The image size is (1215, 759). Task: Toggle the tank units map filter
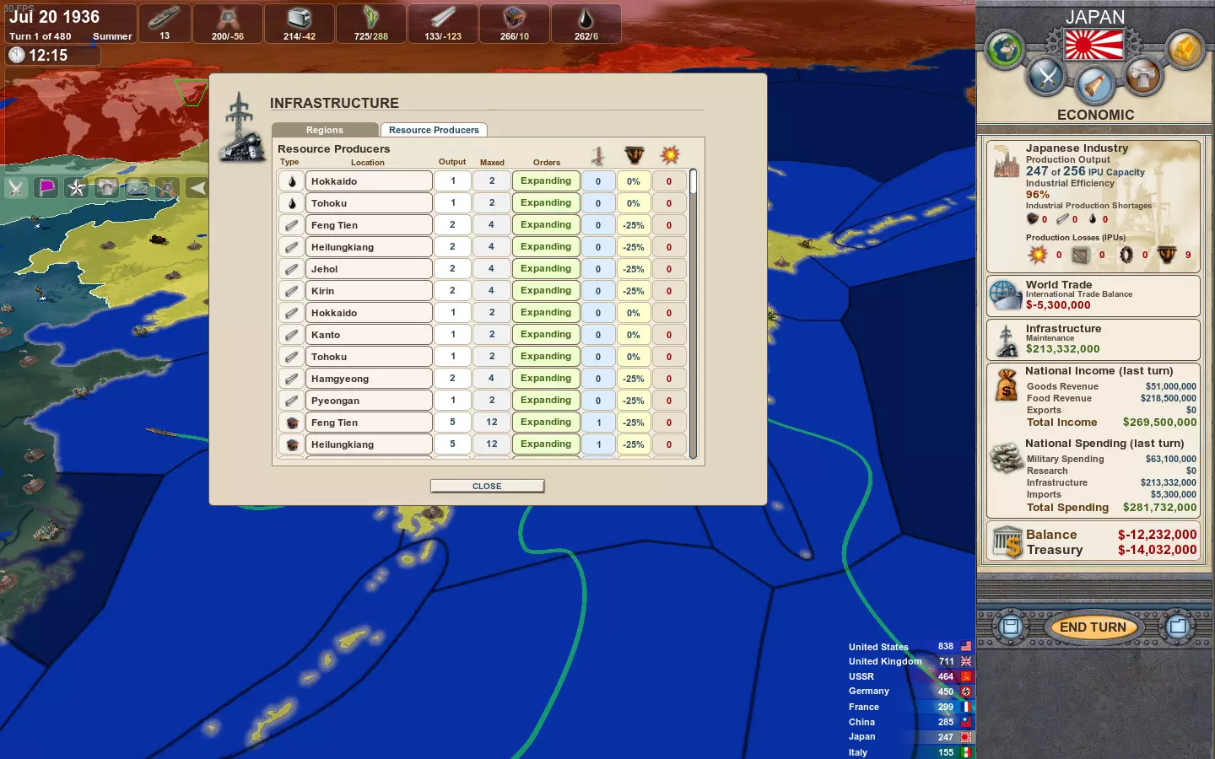tap(138, 188)
